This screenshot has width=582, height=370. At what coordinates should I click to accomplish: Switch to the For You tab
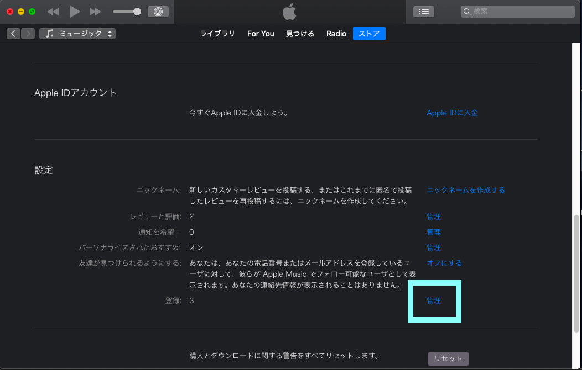pyautogui.click(x=261, y=34)
